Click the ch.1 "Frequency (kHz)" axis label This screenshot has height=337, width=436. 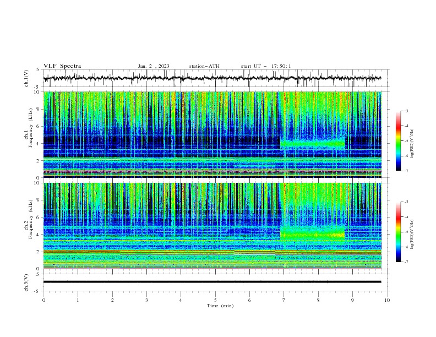point(30,127)
